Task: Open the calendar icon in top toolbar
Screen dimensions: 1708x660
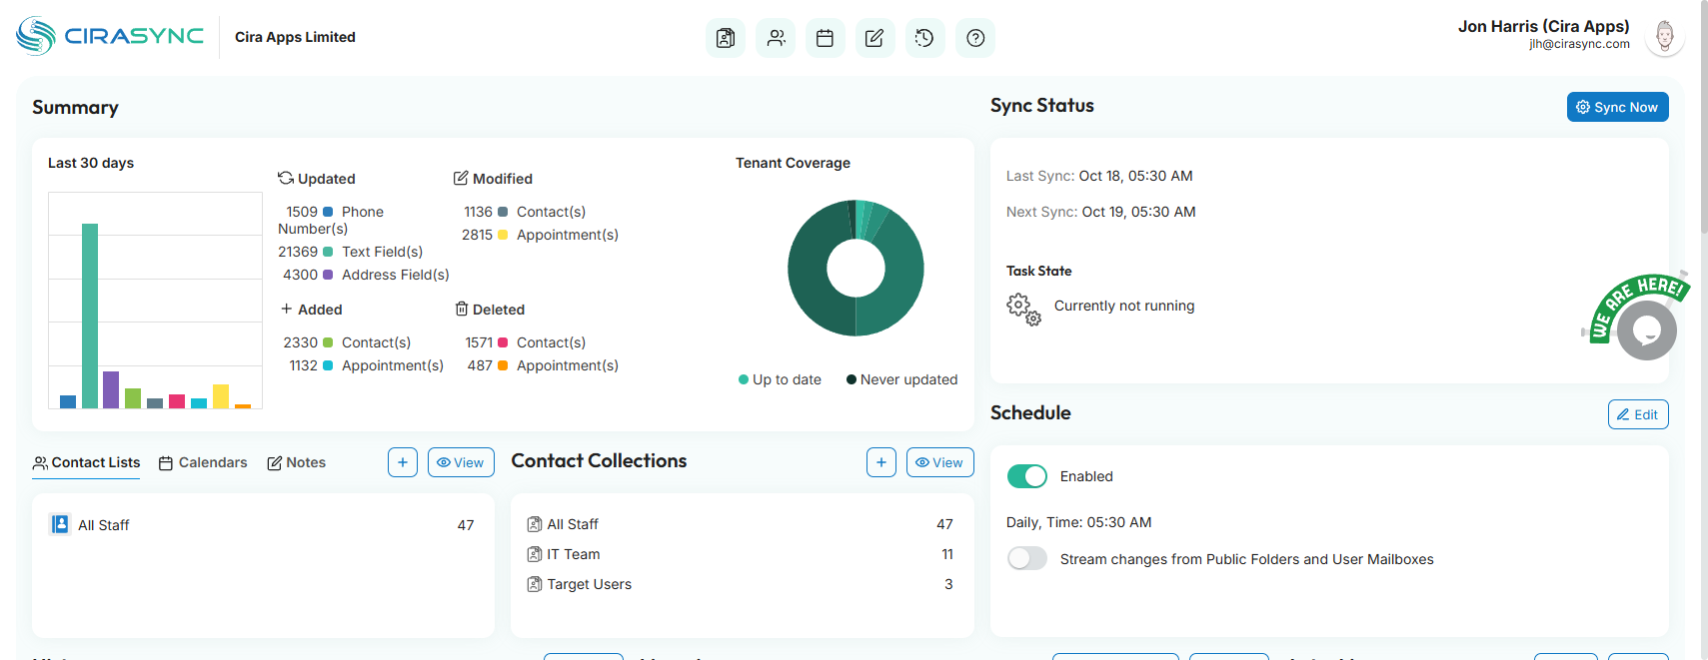Action: tap(826, 38)
